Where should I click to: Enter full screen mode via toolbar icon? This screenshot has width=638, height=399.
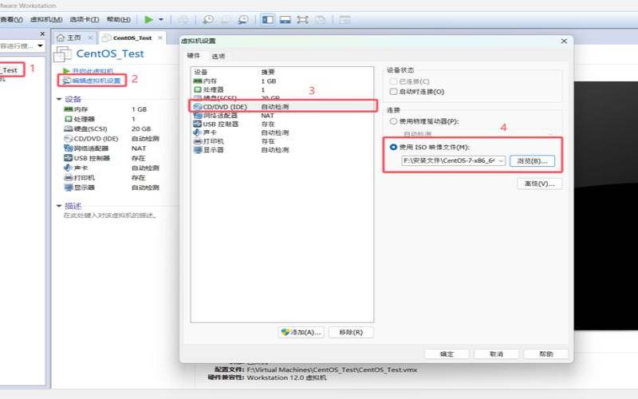303,18
